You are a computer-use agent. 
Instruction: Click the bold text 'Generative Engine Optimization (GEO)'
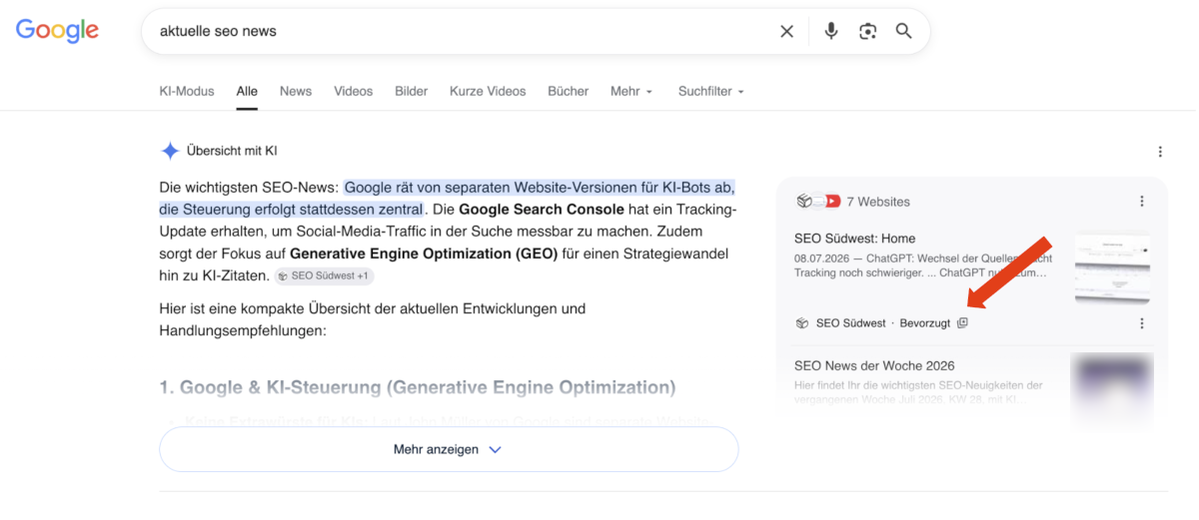point(424,254)
